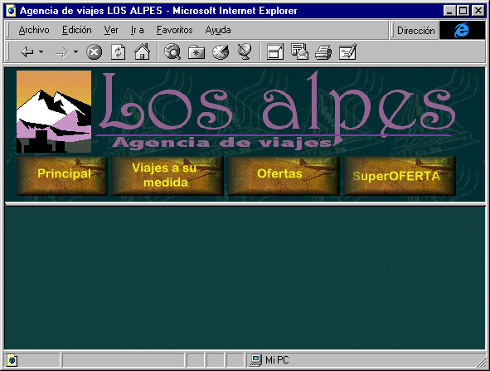Image resolution: width=490 pixels, height=371 pixels.
Task: Click the Dirección address bar label
Action: pyautogui.click(x=416, y=31)
